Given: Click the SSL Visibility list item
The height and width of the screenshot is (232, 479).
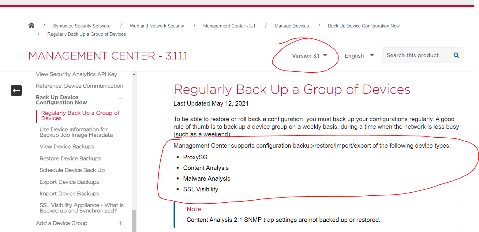Looking at the screenshot, I should (x=200, y=189).
